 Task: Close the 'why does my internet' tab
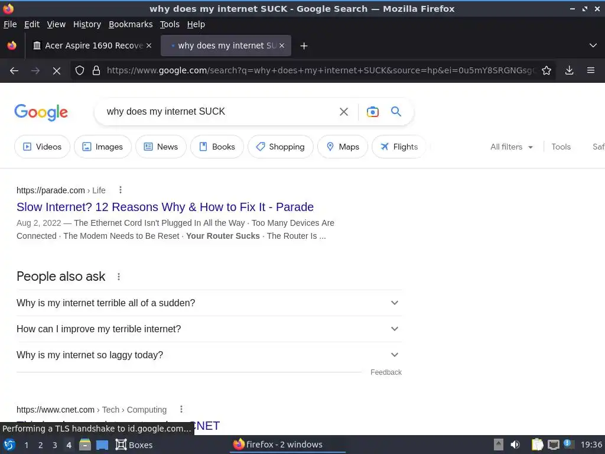pyautogui.click(x=282, y=46)
